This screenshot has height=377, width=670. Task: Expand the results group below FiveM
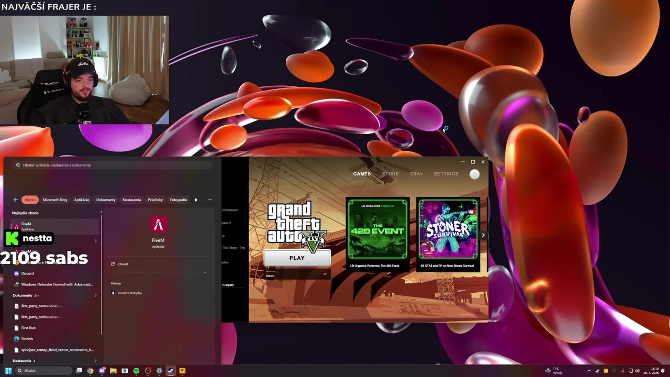pos(95,241)
